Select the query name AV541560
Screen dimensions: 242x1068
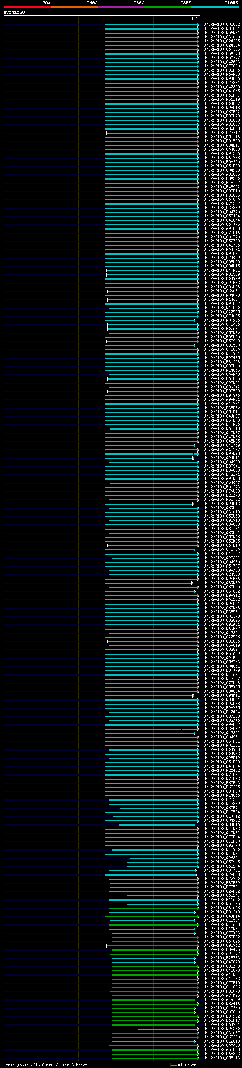pyautogui.click(x=14, y=13)
